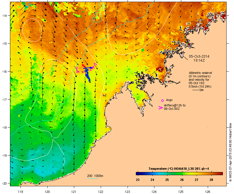Click longitude axis label 120

pyautogui.click(x=47, y=191)
